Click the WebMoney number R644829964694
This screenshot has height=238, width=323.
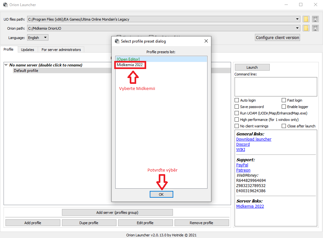(x=251, y=181)
